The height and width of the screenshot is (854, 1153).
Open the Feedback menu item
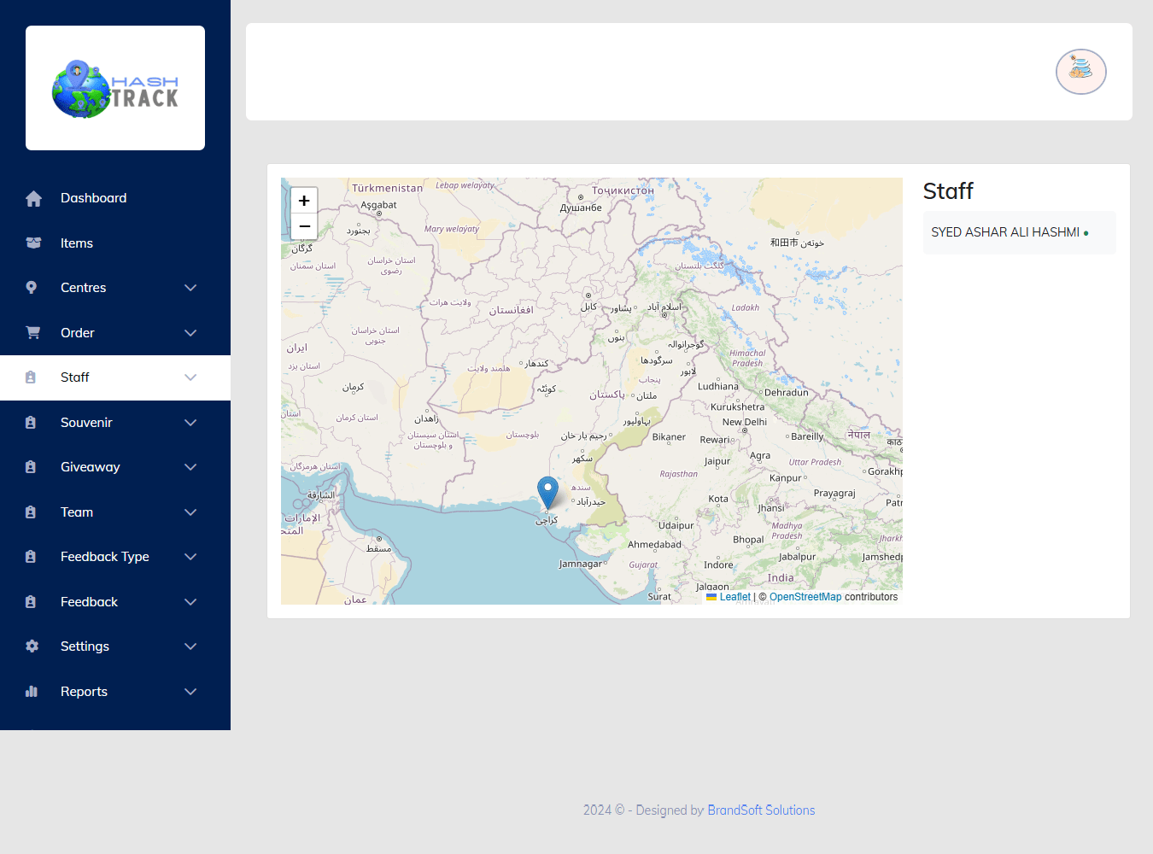pos(89,602)
